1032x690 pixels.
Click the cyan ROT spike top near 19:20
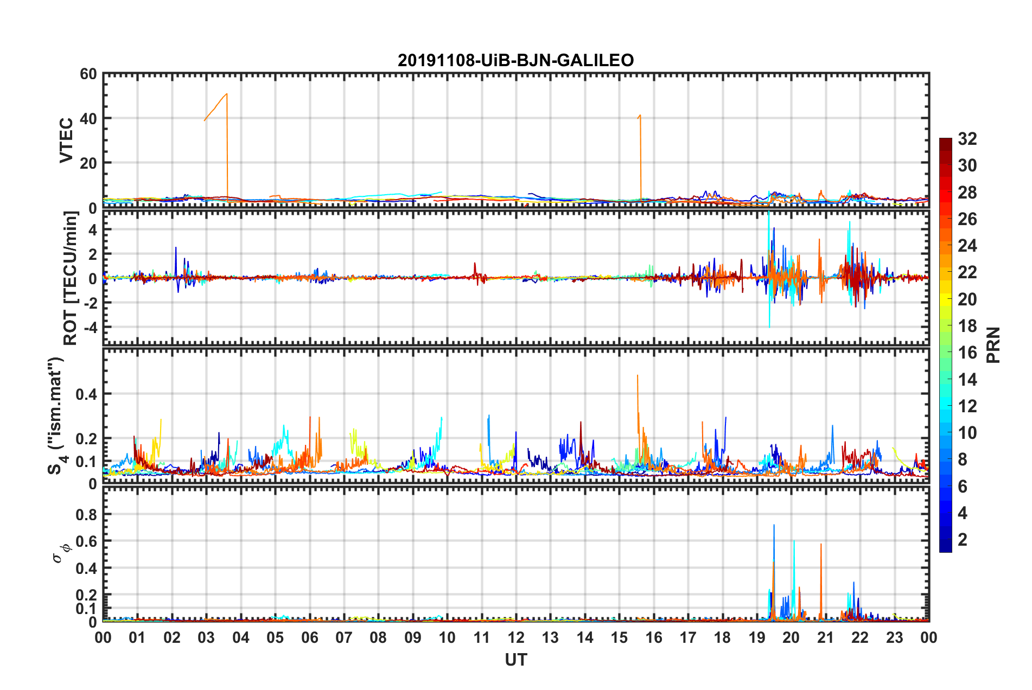769,213
